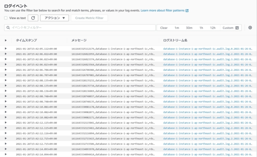Image resolution: width=257 pixels, height=157 pixels.
Task: Click the Create Metric Filter button
Action: tap(89, 18)
